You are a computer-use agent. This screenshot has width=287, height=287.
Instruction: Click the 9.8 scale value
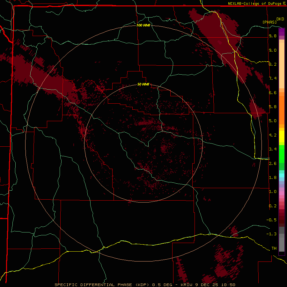(273, 36)
